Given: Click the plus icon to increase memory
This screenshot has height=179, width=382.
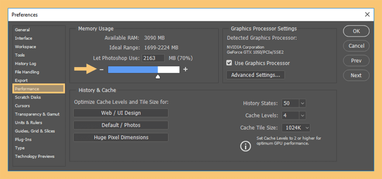Looking at the screenshot, I should coord(186,69).
